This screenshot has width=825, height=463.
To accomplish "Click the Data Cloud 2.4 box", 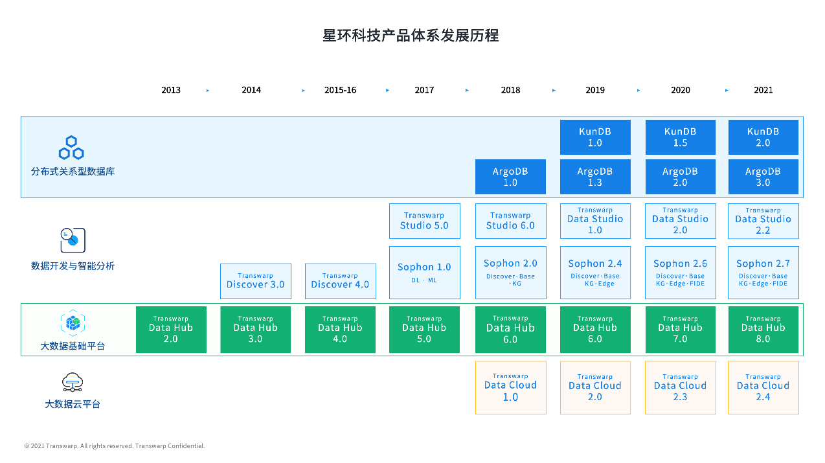I will pyautogui.click(x=763, y=387).
